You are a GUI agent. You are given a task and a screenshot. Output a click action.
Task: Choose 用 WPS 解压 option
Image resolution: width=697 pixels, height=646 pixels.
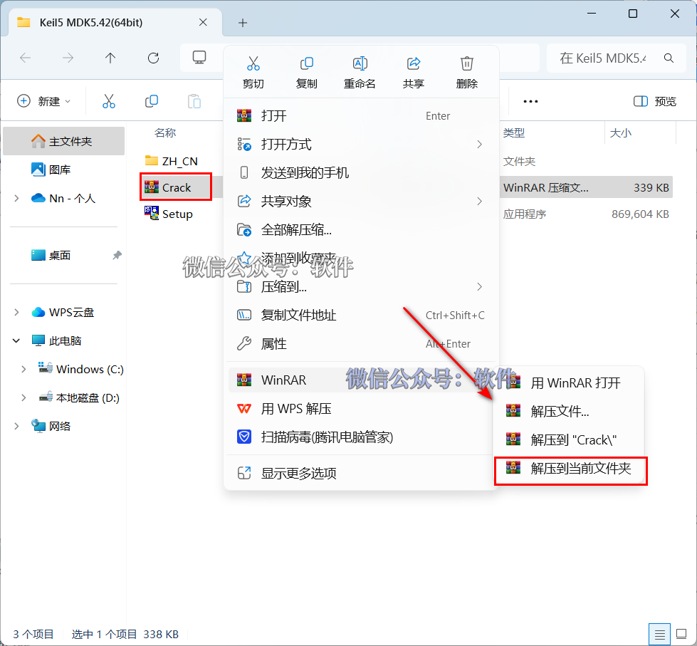pyautogui.click(x=361, y=409)
